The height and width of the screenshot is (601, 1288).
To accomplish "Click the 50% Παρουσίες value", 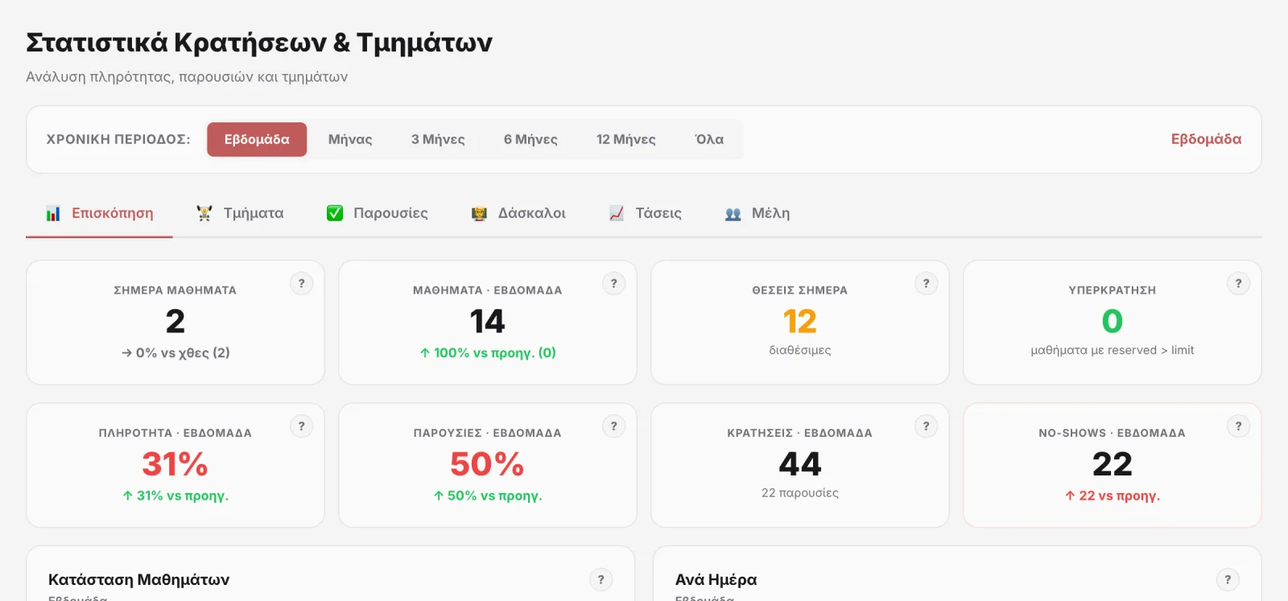I will [487, 464].
